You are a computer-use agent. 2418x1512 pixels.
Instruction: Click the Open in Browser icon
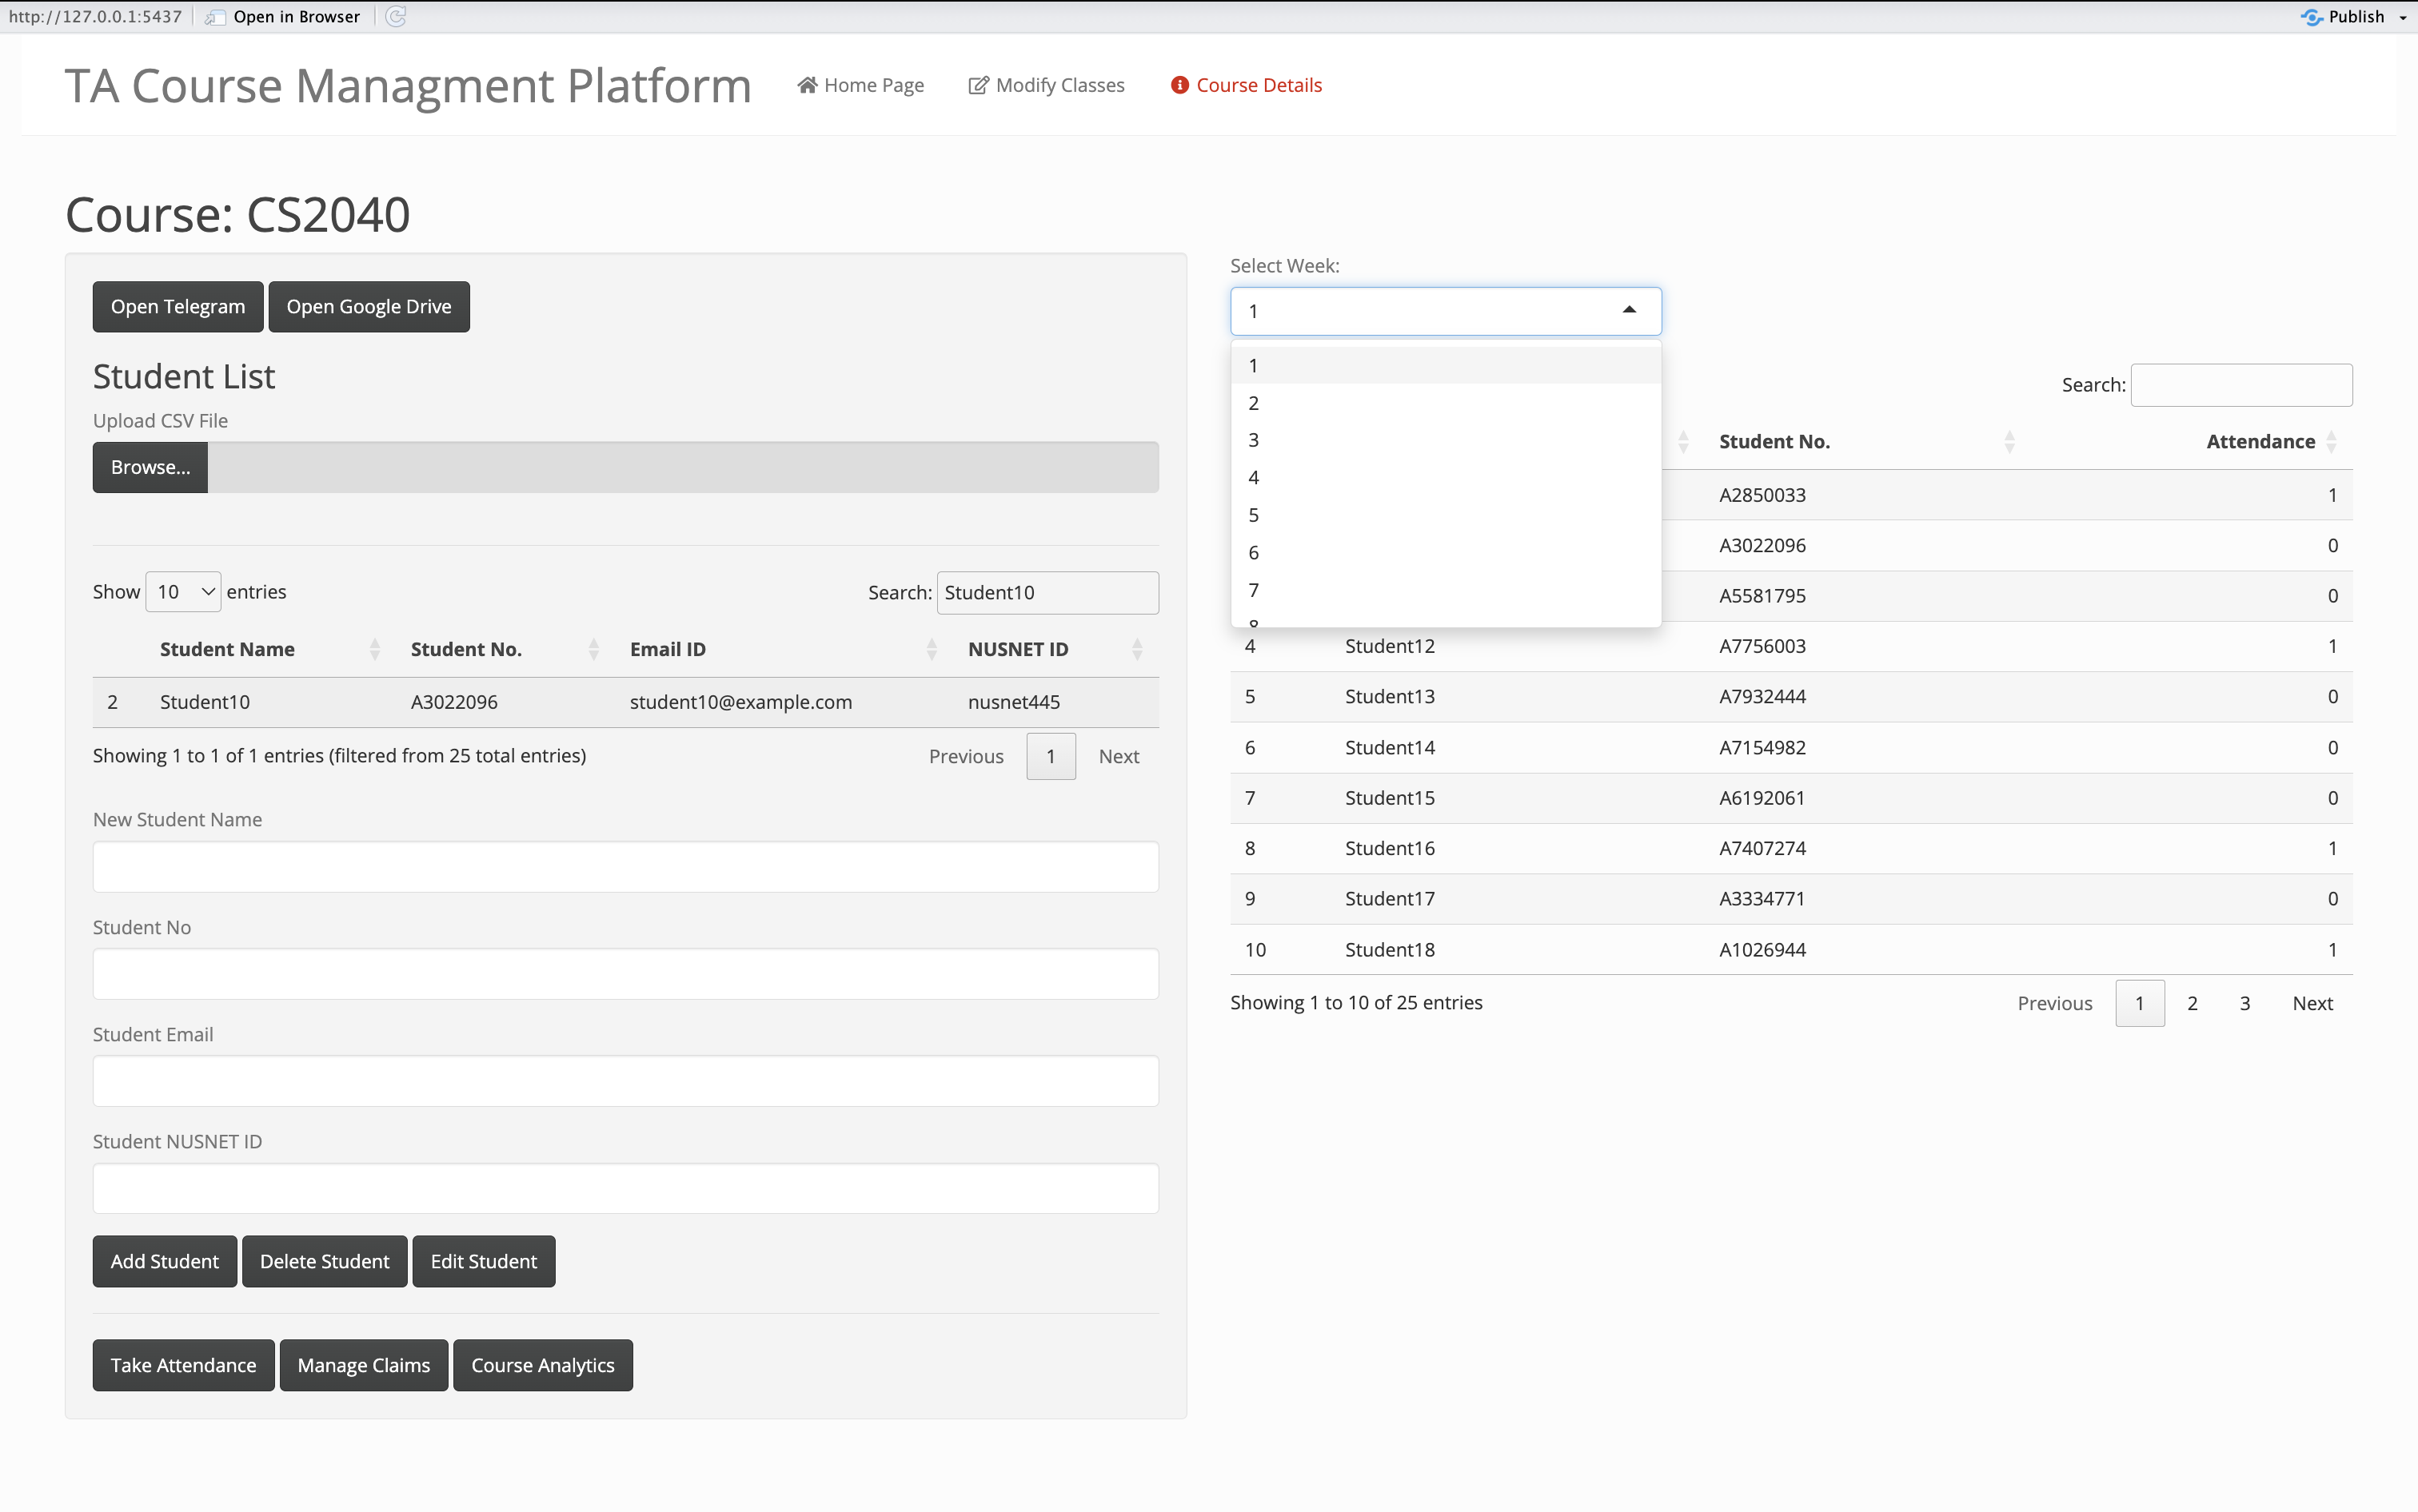coord(214,17)
